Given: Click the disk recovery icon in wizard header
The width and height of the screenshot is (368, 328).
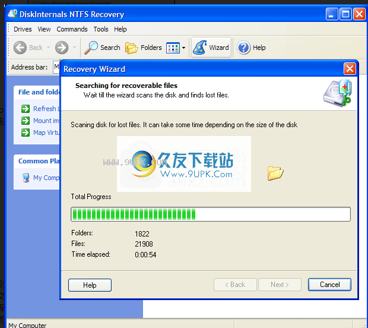Looking at the screenshot, I should [x=337, y=93].
